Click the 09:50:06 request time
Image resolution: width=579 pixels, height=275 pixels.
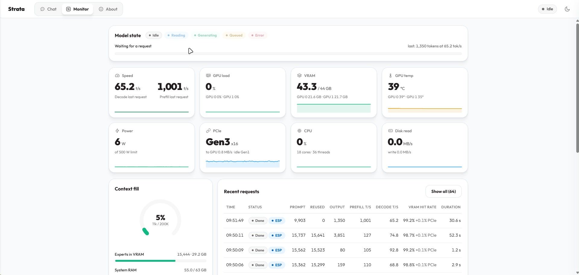pyautogui.click(x=235, y=265)
